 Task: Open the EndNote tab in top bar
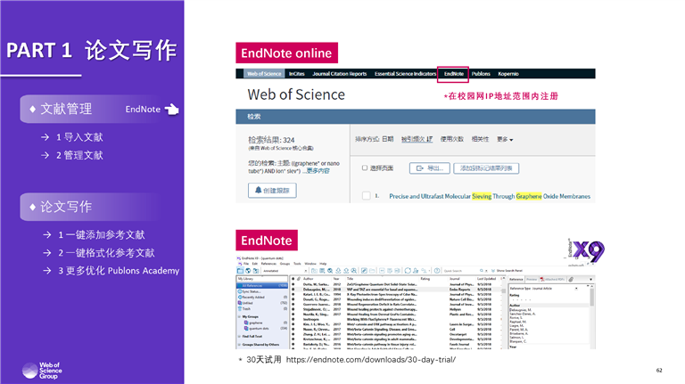coord(453,74)
